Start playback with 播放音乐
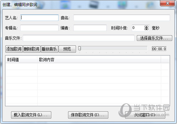This screenshot has height=124, width=177. [50, 49]
